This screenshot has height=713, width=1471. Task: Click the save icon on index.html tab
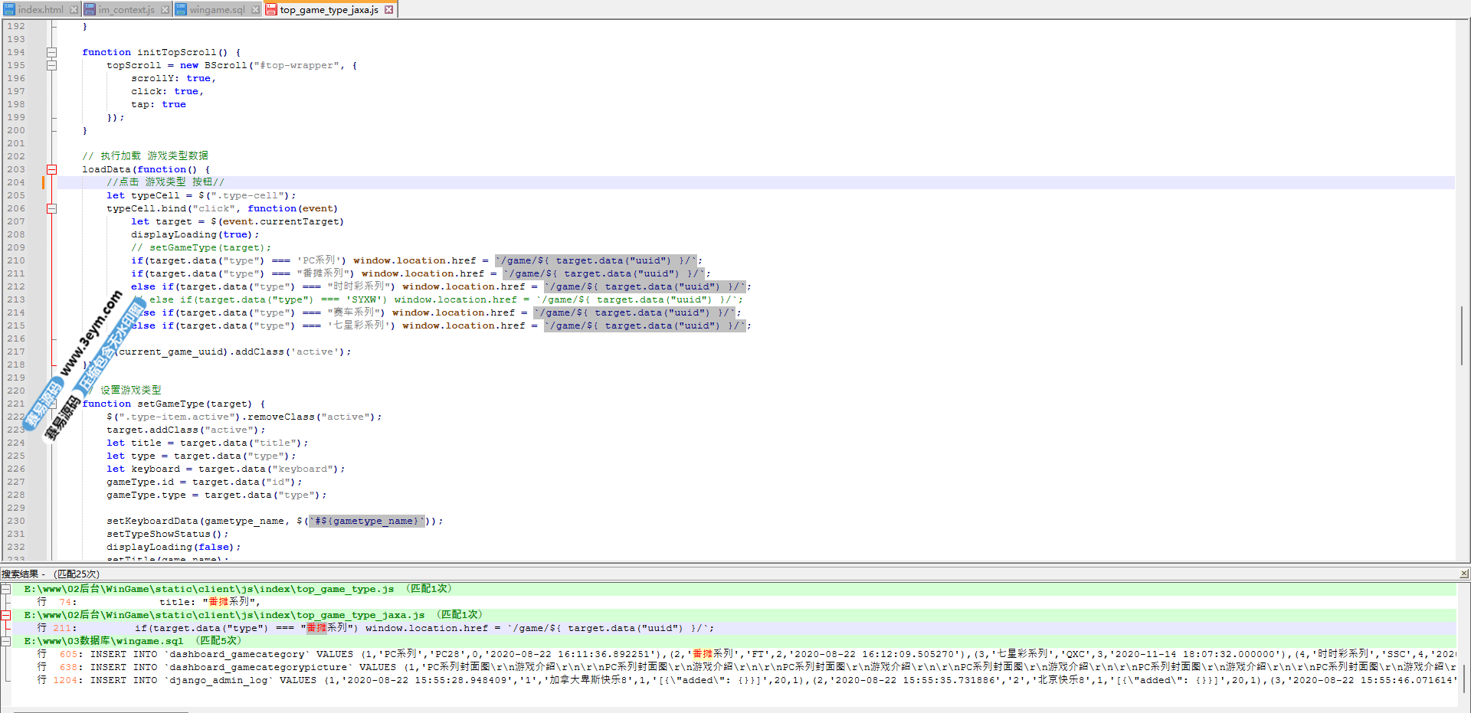pyautogui.click(x=9, y=10)
